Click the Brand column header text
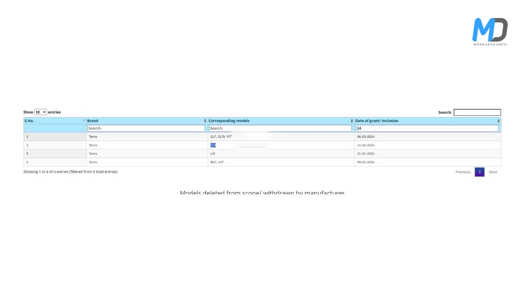 (93, 121)
